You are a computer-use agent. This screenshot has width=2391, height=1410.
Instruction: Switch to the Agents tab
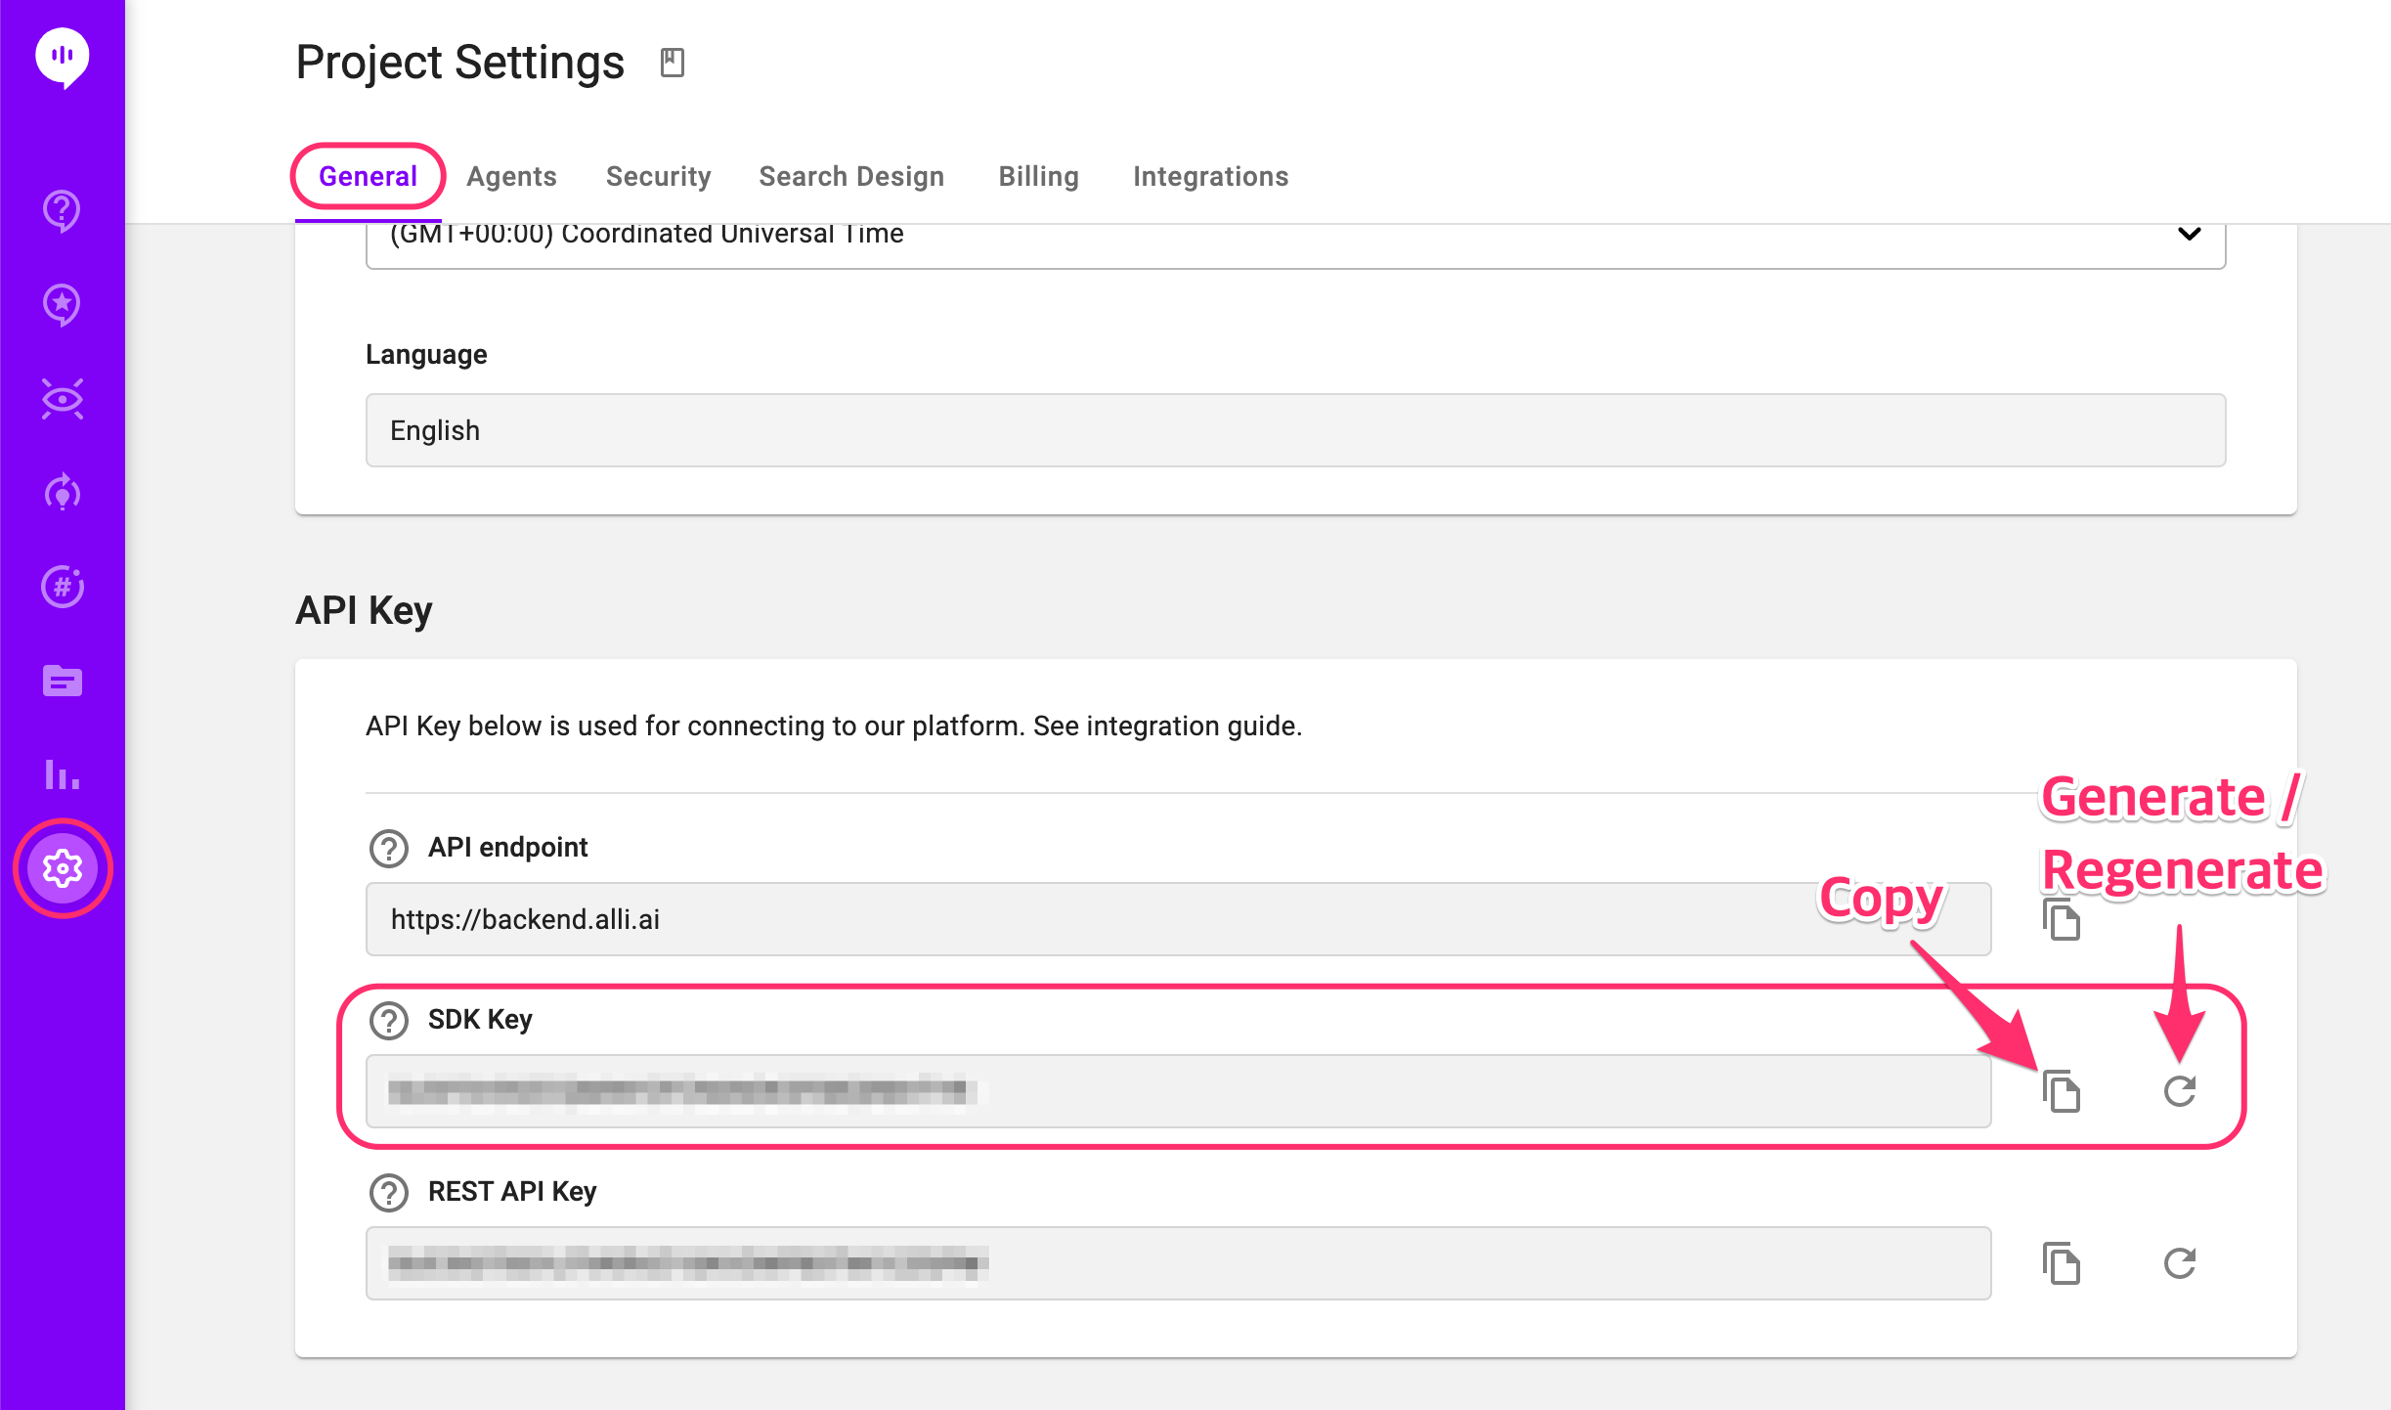[x=511, y=176]
